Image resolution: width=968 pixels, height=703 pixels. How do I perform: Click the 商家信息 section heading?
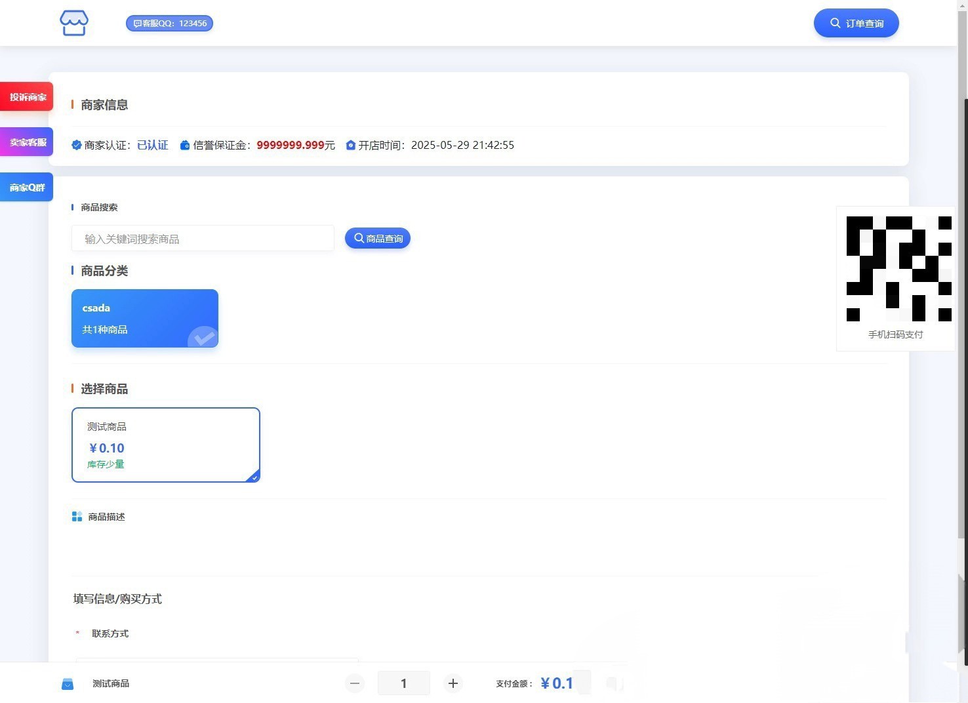(104, 105)
